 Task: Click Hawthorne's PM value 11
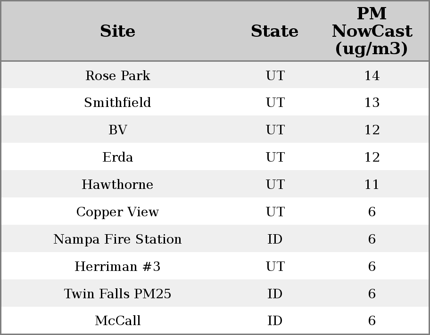click(372, 185)
